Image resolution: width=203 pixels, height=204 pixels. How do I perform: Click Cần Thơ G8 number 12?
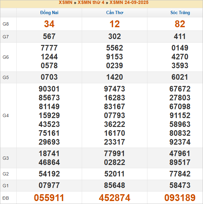[x=115, y=24]
